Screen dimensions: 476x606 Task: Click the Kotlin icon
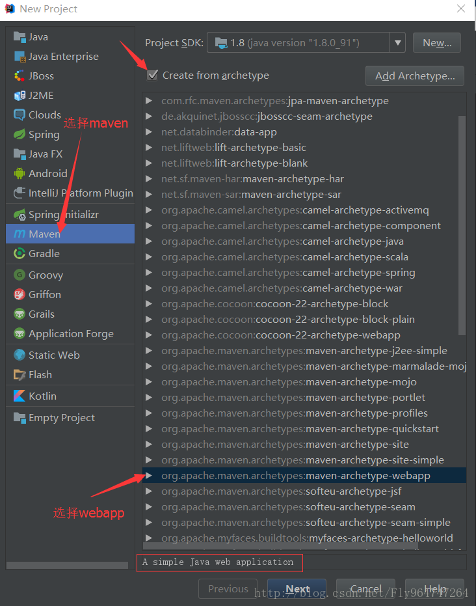tap(20, 396)
